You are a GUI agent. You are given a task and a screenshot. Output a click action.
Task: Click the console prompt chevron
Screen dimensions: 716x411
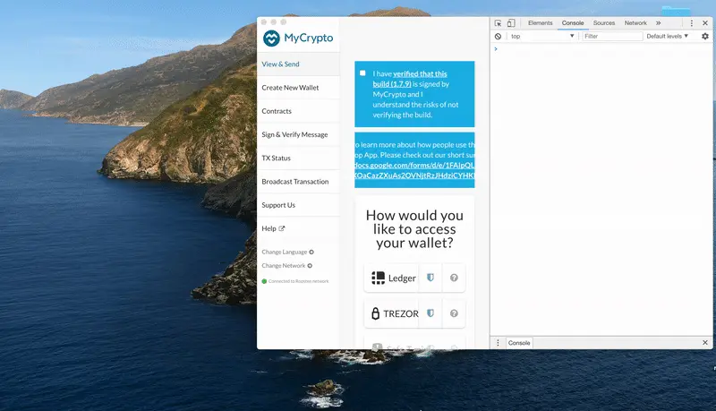pyautogui.click(x=496, y=49)
